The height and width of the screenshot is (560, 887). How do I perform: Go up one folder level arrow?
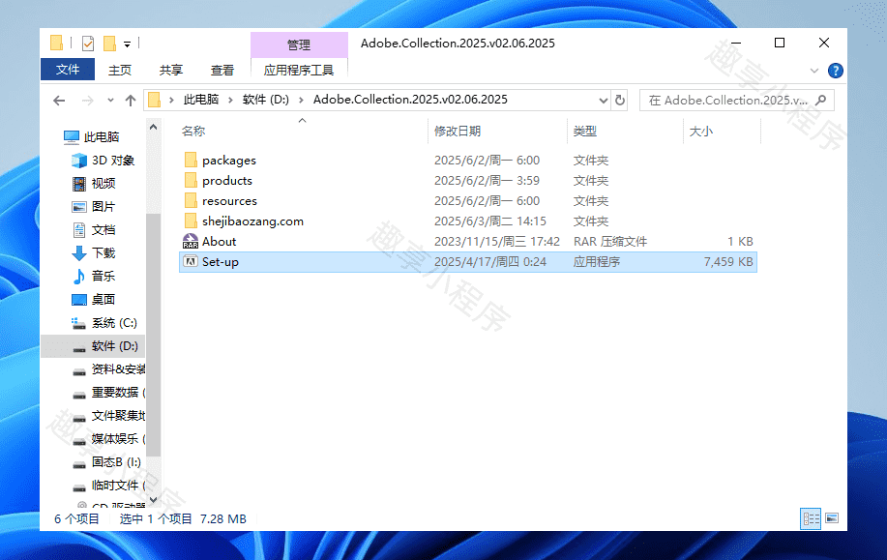[x=131, y=101]
